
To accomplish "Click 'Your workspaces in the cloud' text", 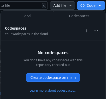I will [x=26, y=34].
